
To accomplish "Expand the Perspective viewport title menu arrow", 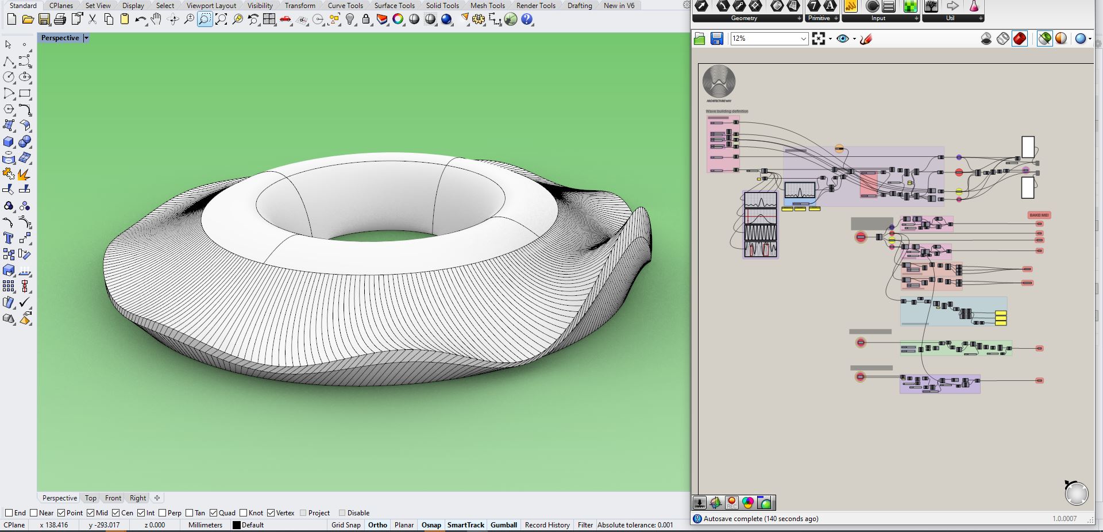I will (x=86, y=38).
